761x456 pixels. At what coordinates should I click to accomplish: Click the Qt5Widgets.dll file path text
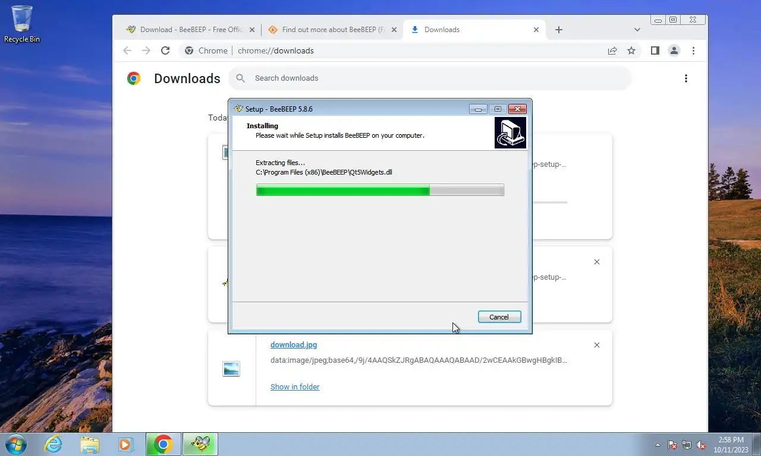[323, 173]
